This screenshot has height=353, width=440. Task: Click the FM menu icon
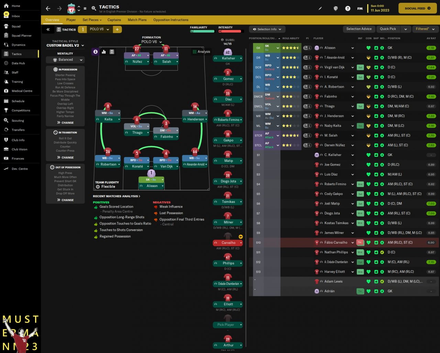pos(360,9)
